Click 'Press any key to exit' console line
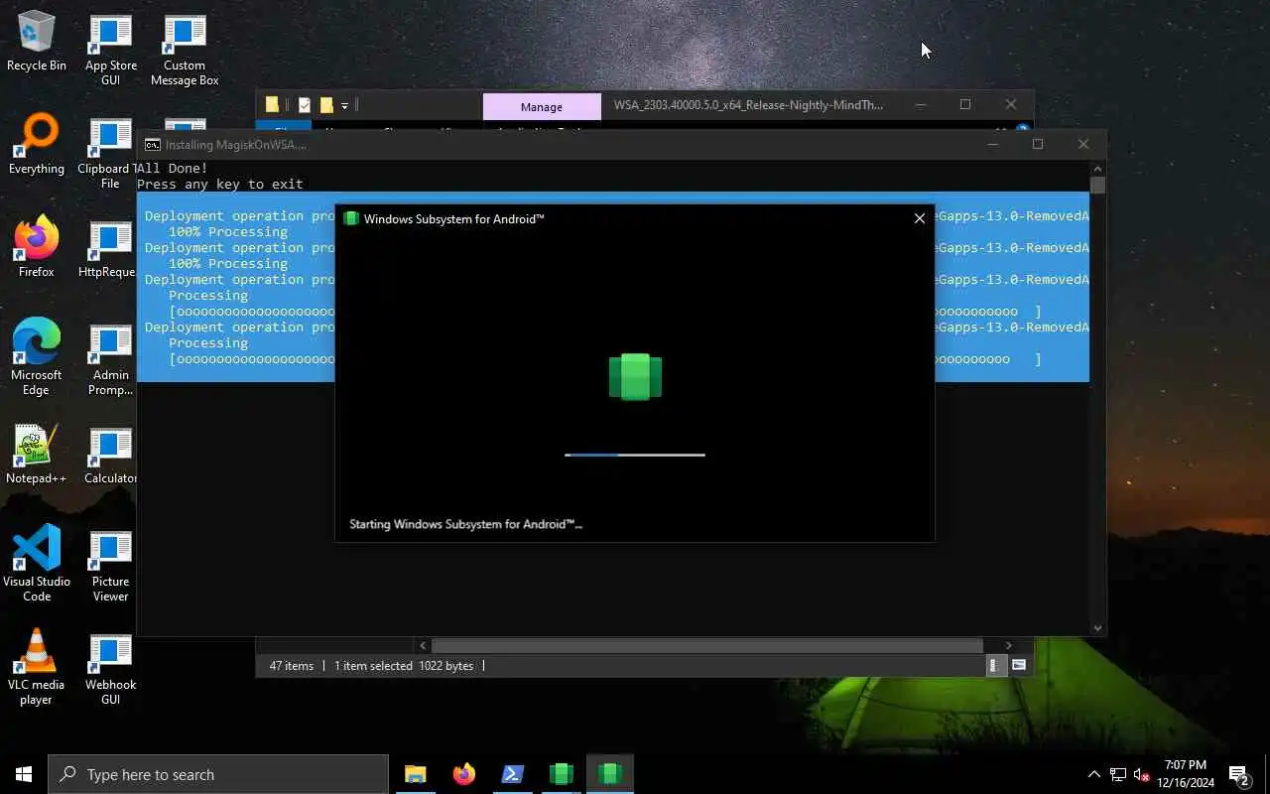The image size is (1270, 794). [220, 184]
